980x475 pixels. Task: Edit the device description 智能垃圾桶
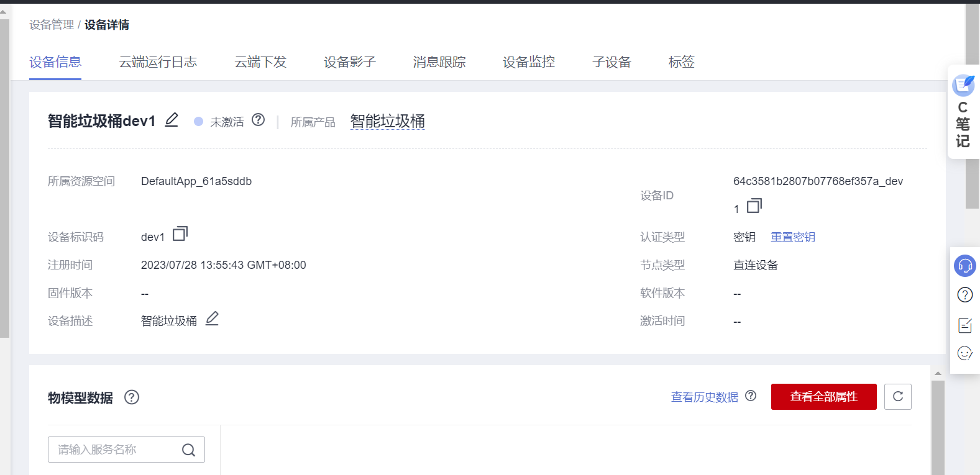[212, 319]
